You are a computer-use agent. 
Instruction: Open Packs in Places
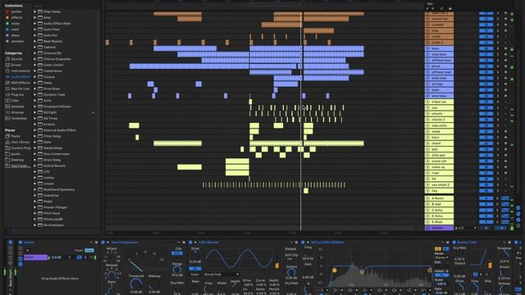(x=13, y=136)
